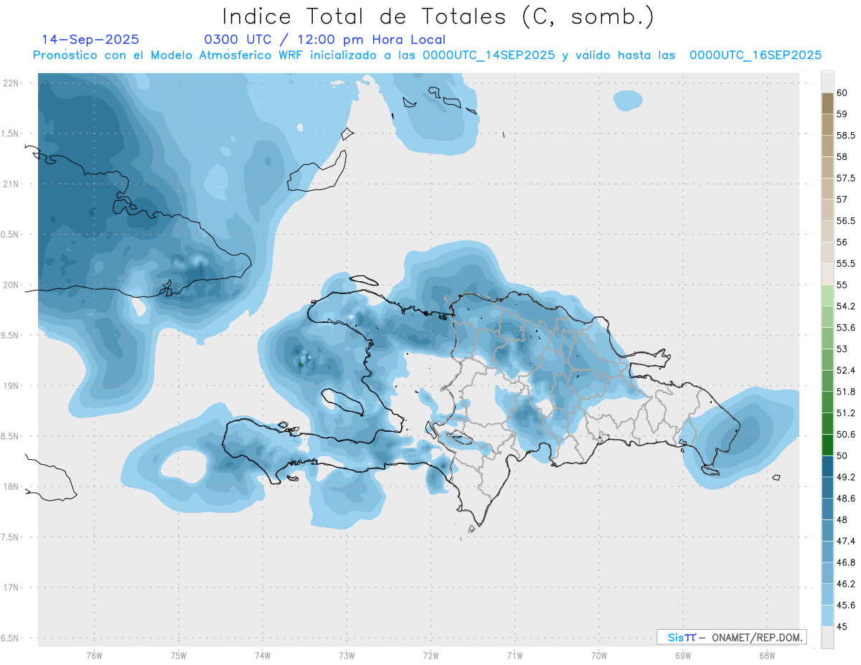
Task: Click the legend value 50.6
Action: pos(846,434)
